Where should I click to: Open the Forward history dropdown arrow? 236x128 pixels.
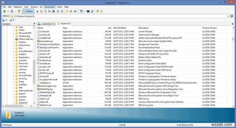(x=16, y=11)
